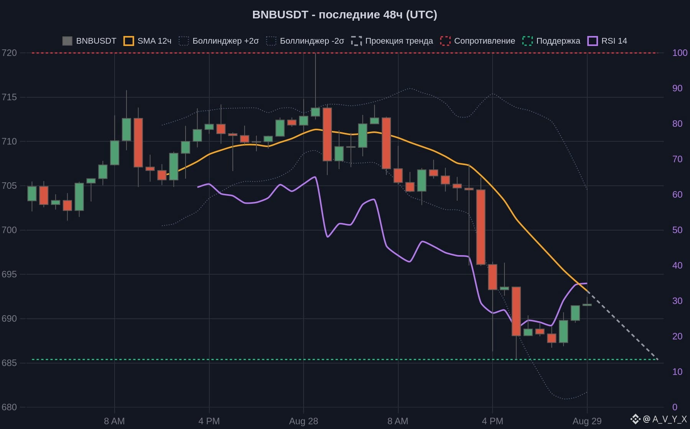
Task: Click the 715 price axis label
Action: coord(9,97)
